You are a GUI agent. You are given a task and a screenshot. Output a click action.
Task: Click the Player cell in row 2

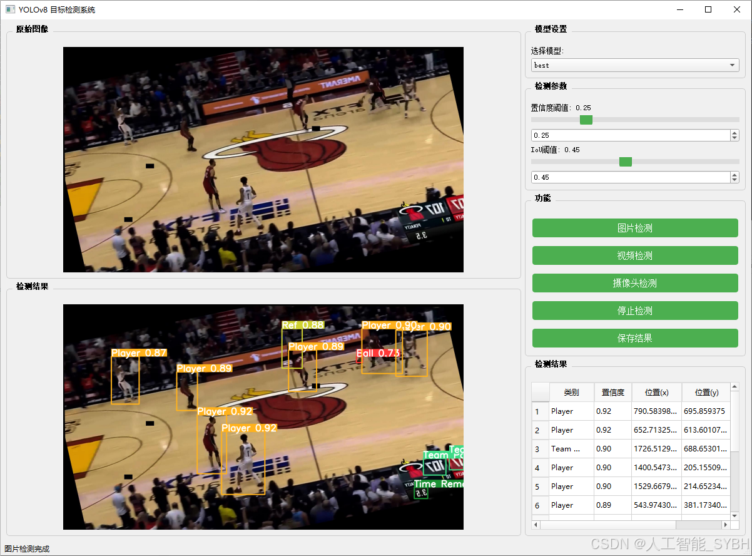pos(571,430)
